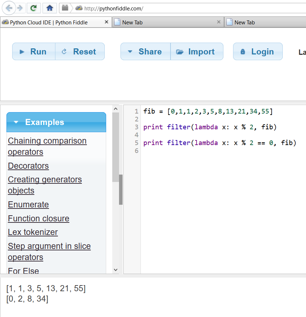Viewport: 306px width, 317px height.
Task: Open the Enumerate example link
Action: [x=28, y=205]
